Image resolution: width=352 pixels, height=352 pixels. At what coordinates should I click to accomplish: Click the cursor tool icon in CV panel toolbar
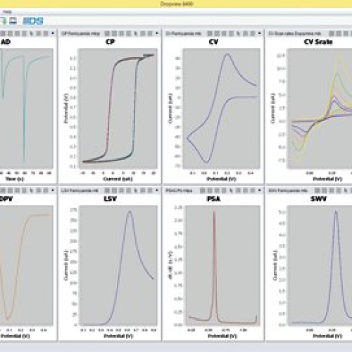pos(238,33)
